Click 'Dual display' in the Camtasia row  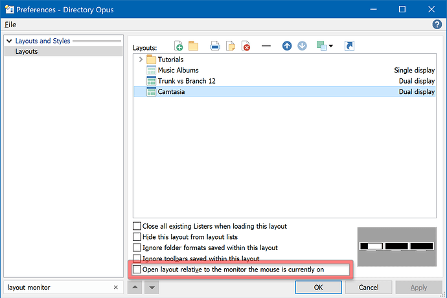[417, 92]
